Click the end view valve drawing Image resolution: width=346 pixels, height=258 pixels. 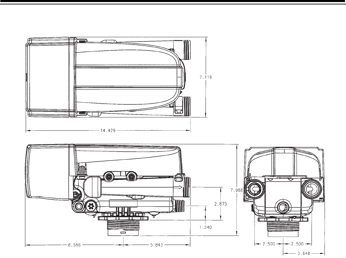[x=284, y=192]
